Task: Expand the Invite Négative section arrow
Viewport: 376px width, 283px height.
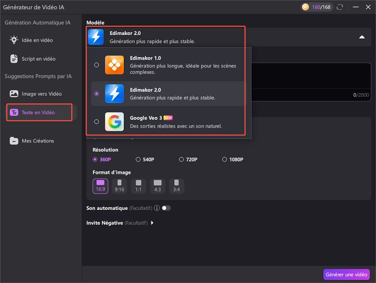Action: coord(152,223)
